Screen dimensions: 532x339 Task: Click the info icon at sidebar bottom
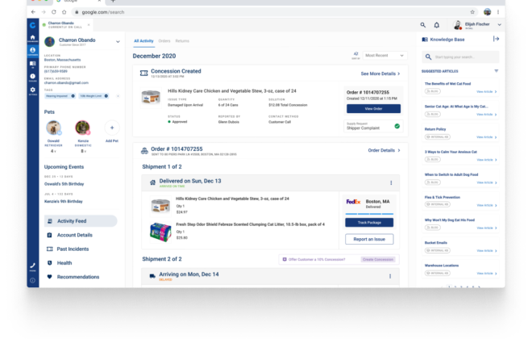click(x=32, y=280)
